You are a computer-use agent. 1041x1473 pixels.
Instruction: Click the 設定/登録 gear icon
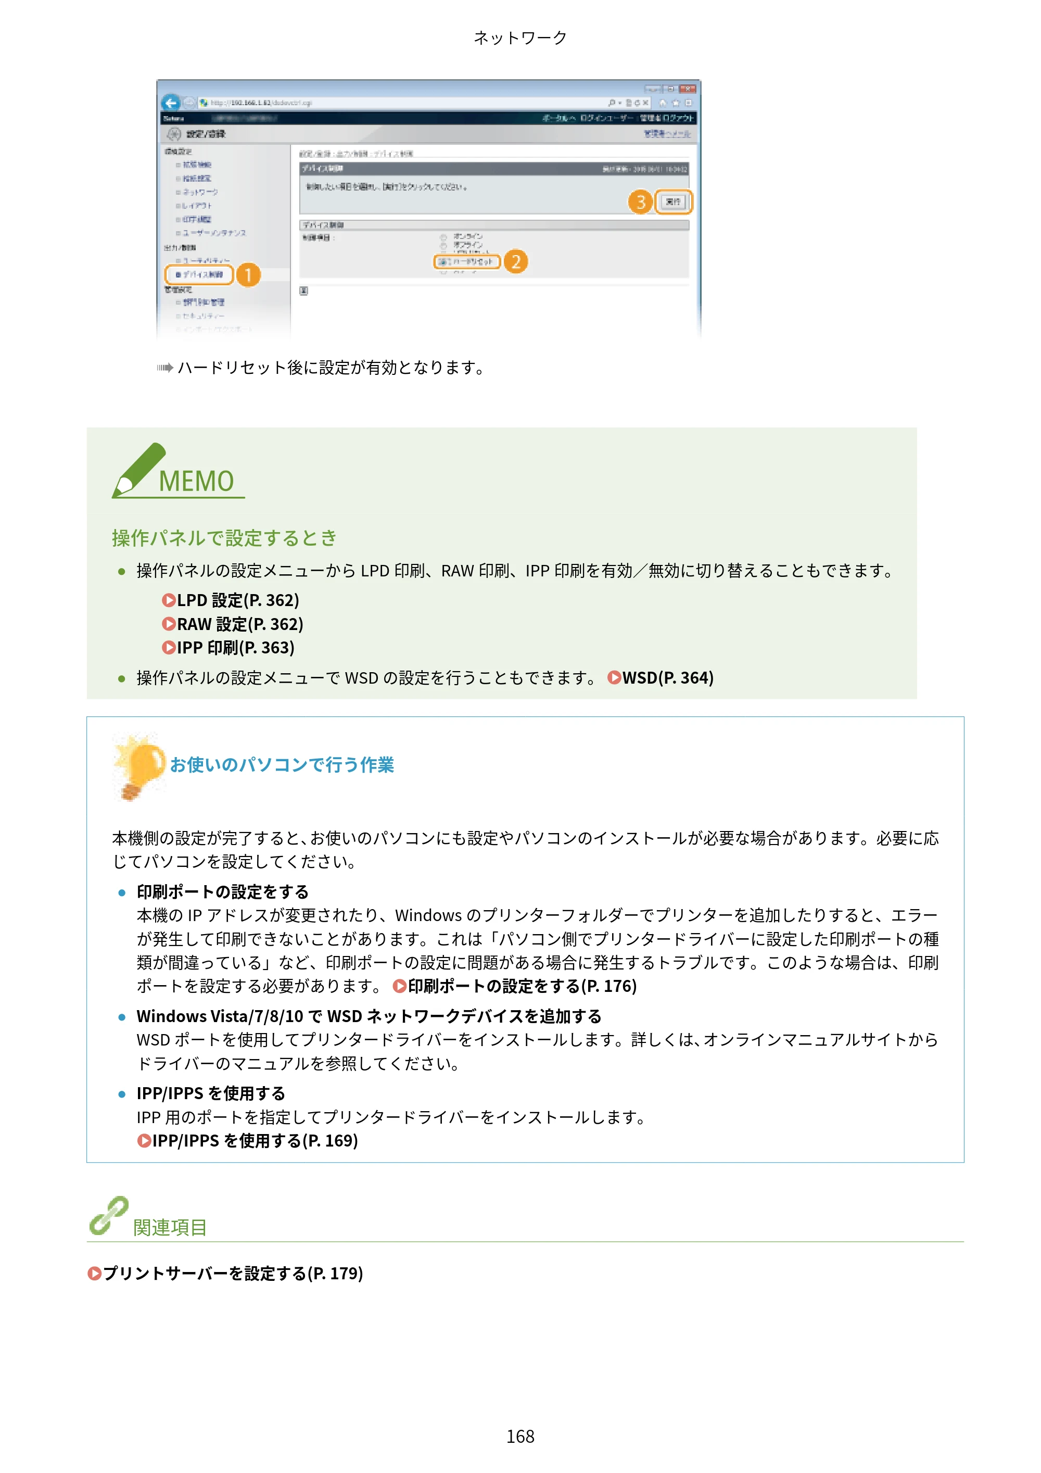174,134
